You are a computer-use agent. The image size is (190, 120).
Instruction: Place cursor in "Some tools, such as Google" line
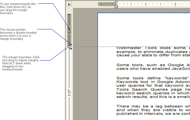point(153,65)
